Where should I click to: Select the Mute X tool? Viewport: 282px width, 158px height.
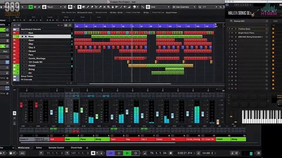[104, 7]
